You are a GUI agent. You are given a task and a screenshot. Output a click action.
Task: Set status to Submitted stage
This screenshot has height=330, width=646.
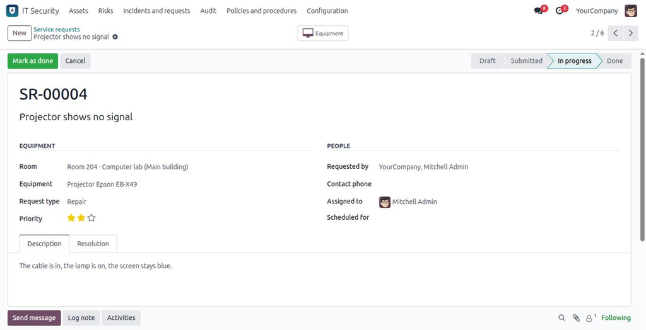pos(526,61)
